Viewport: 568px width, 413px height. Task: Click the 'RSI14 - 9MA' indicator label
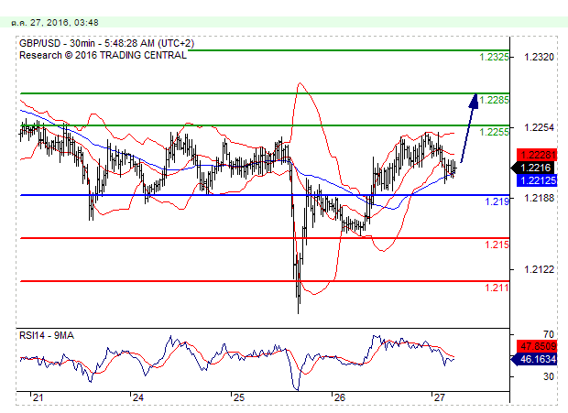[x=47, y=335]
